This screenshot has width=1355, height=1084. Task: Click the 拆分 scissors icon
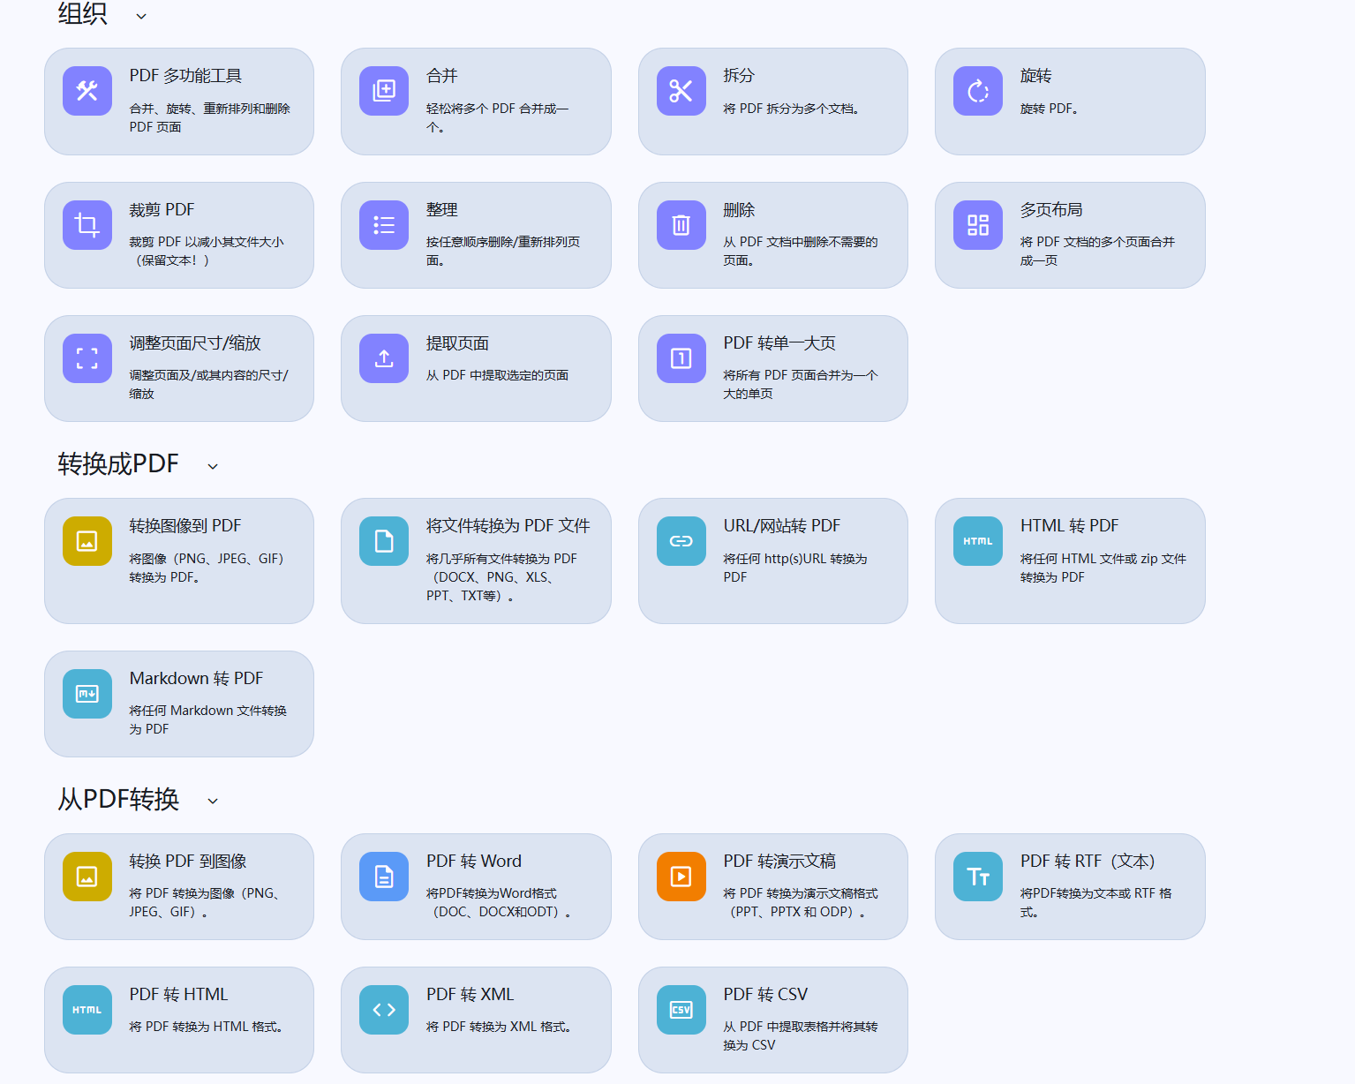click(681, 91)
